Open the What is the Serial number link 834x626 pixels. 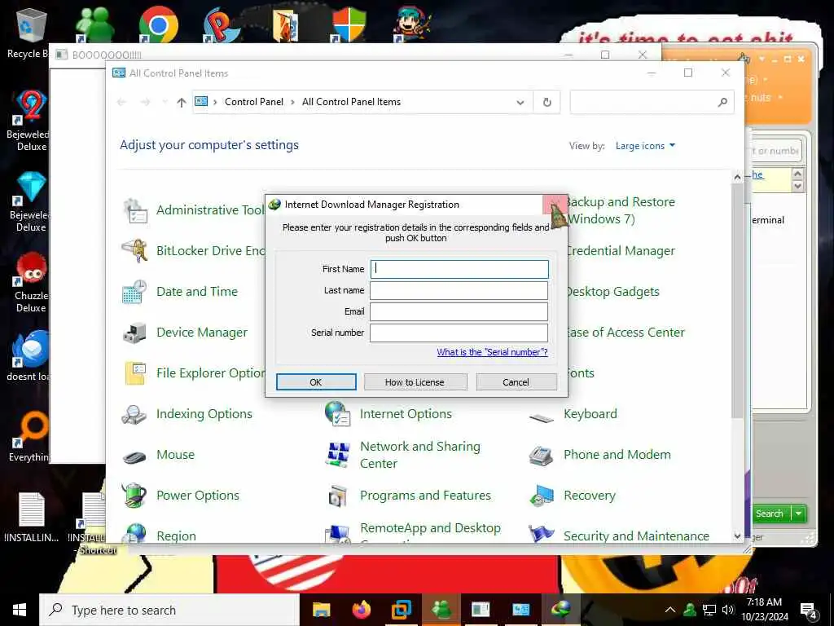tap(492, 352)
